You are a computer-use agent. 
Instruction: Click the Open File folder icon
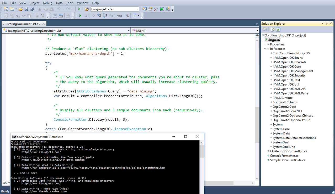[x=20, y=9]
